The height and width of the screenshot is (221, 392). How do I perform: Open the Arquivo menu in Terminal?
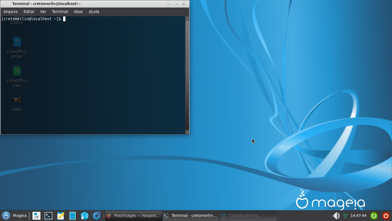(11, 12)
